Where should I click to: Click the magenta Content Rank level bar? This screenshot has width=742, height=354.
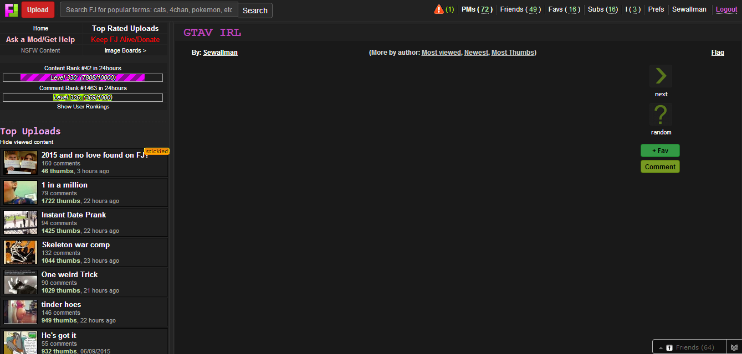[83, 78]
